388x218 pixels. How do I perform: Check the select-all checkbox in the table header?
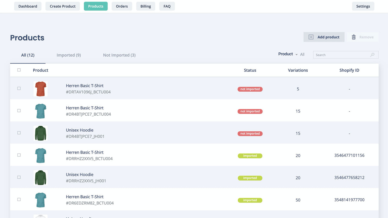(19, 70)
